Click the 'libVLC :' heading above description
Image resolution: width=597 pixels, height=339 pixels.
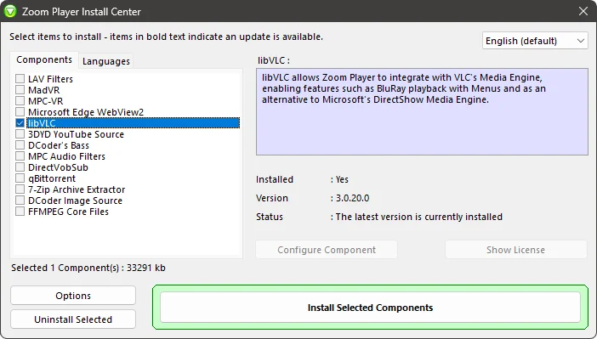[274, 60]
